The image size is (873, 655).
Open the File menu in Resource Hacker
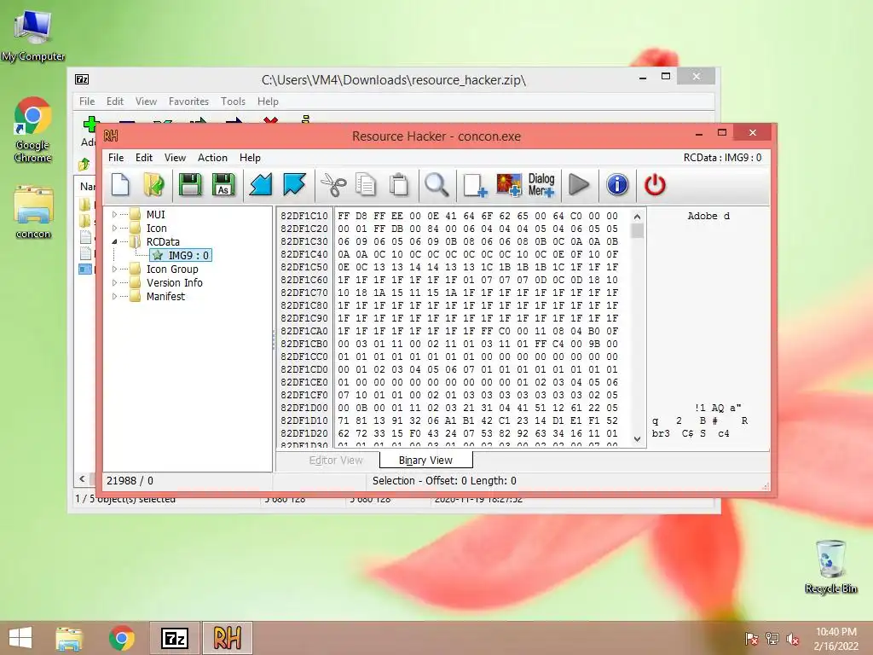click(x=116, y=158)
